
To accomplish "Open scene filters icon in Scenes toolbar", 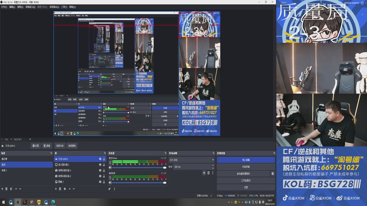I will (11, 189).
